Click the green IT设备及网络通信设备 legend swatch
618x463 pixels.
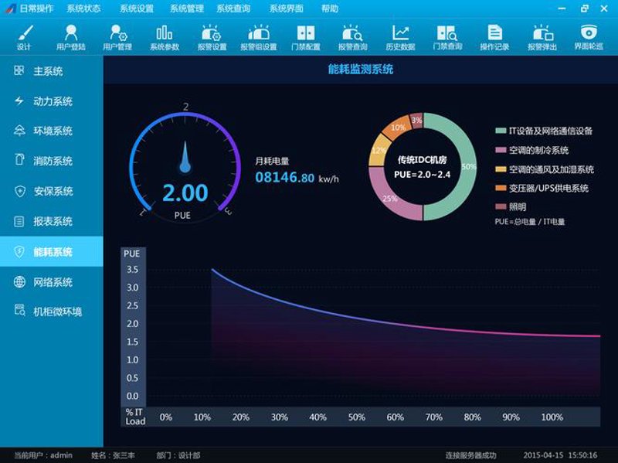tap(501, 131)
